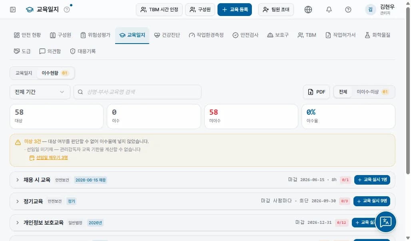Open the notifications bell
Viewport: 411px width, 241px height.
tap(329, 10)
